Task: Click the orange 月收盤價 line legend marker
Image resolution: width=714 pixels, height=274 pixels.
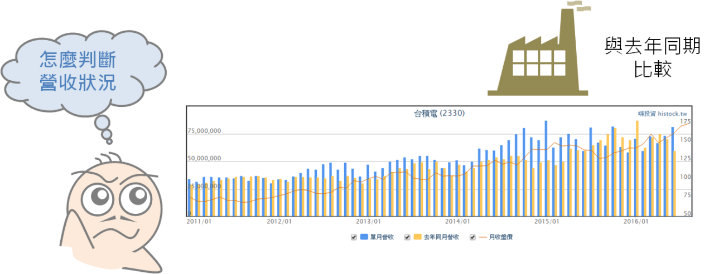Action: [x=483, y=237]
